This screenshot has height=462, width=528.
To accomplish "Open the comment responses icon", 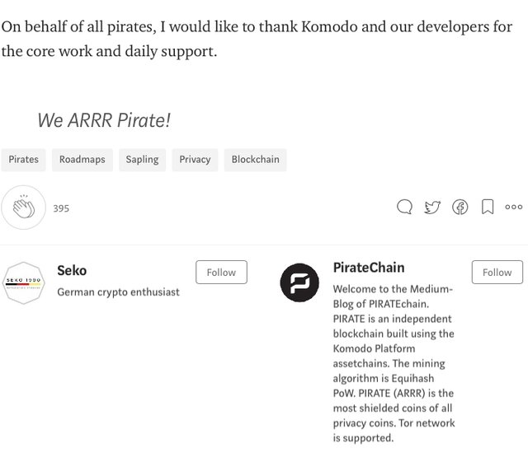I will (404, 207).
